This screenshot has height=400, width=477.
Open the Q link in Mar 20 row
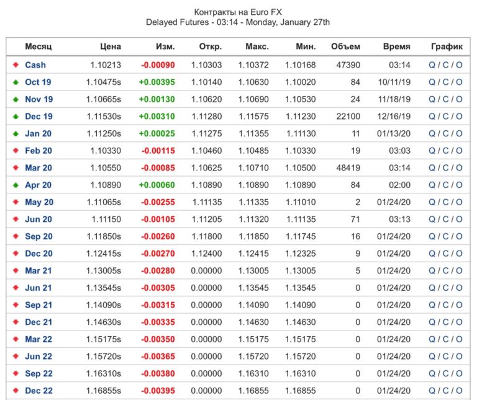point(432,167)
